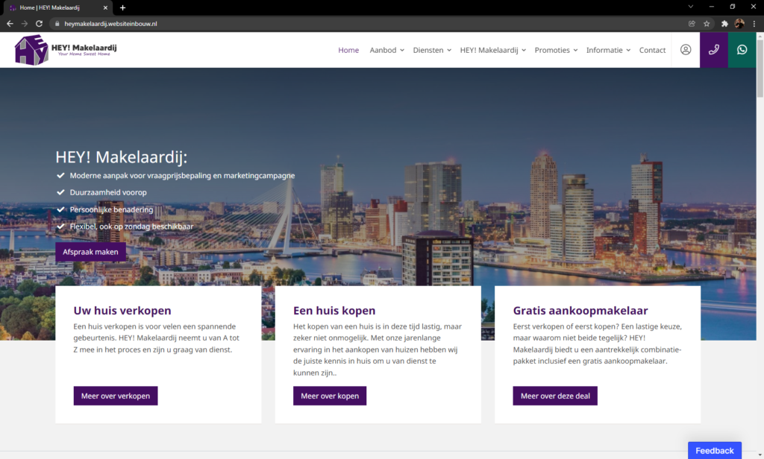Bookmark this page with the star icon
The height and width of the screenshot is (459, 764).
click(707, 24)
